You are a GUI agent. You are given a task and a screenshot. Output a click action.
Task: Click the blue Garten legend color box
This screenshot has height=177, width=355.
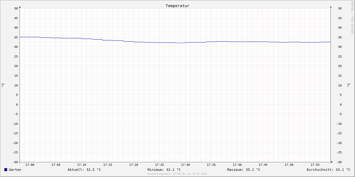(6, 170)
